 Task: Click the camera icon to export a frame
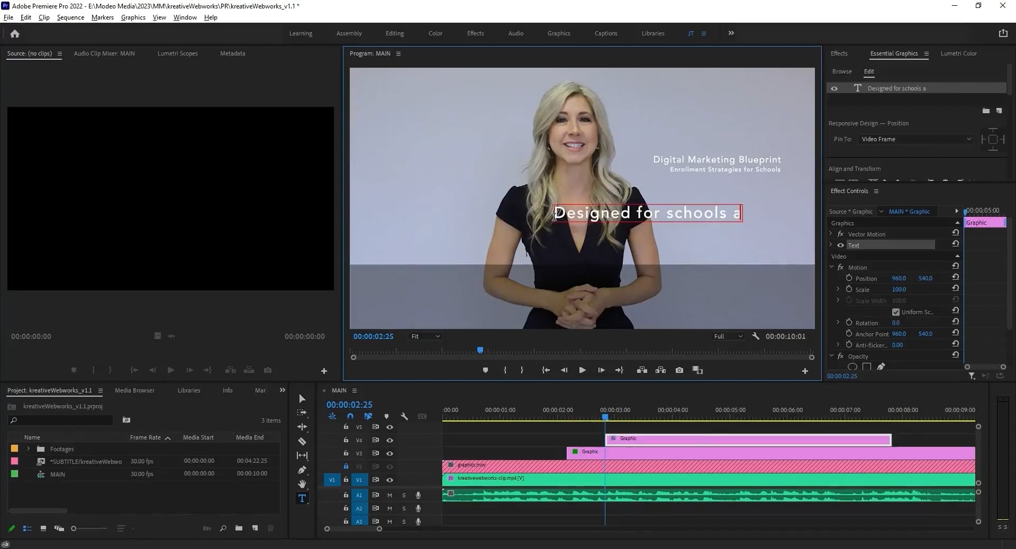pos(679,370)
